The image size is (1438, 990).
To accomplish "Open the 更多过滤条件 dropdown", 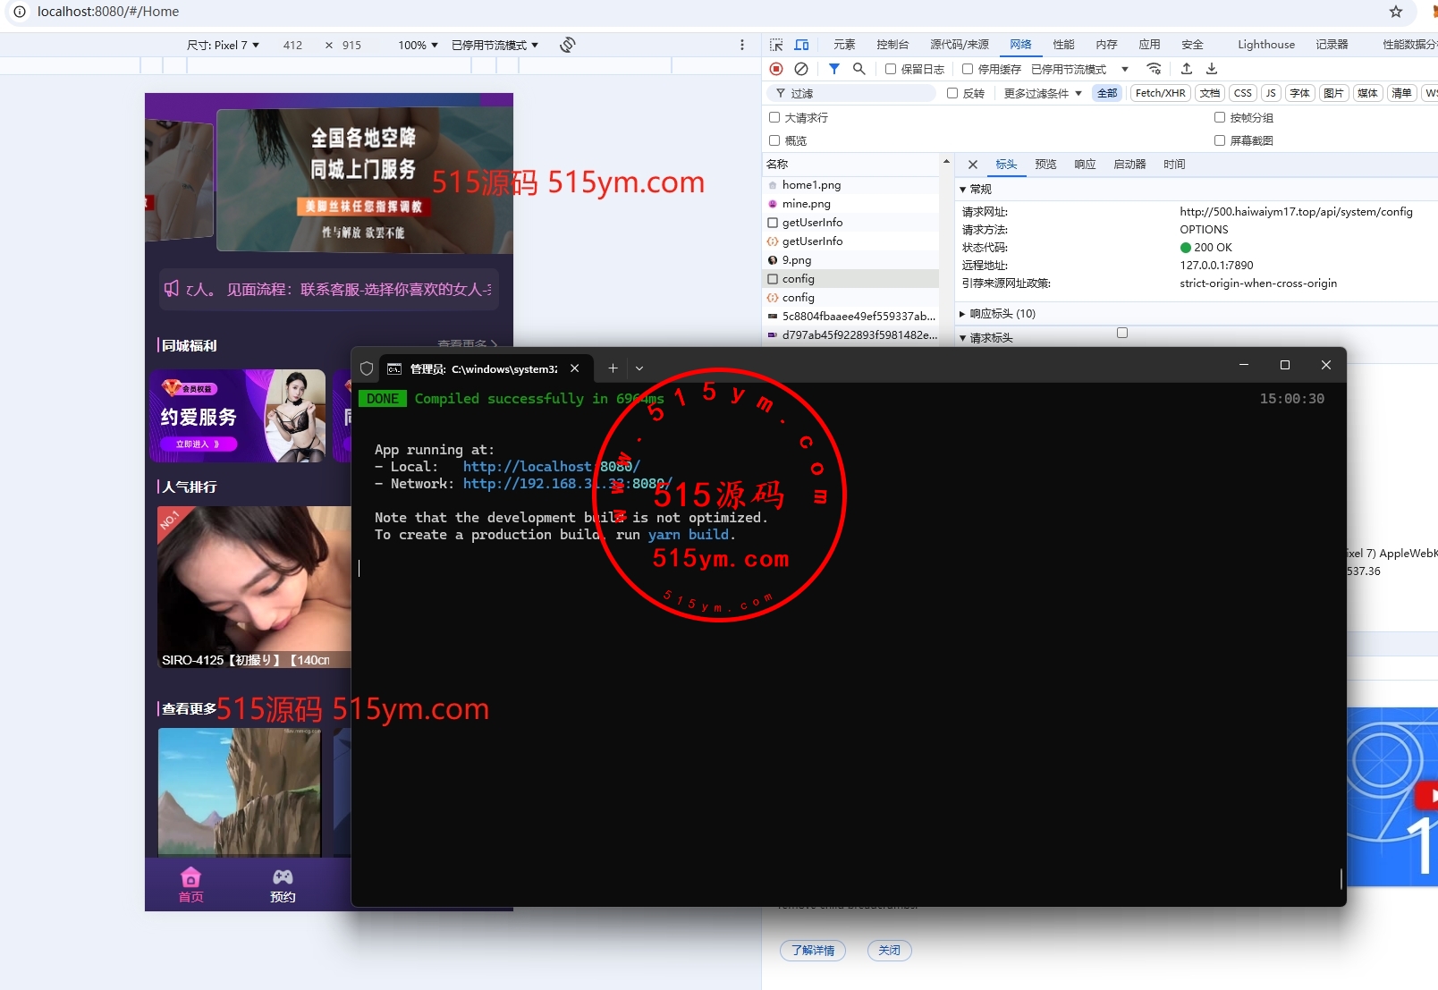I will coord(1042,93).
